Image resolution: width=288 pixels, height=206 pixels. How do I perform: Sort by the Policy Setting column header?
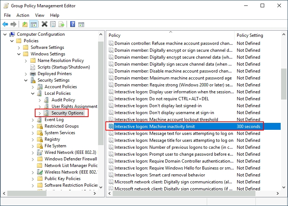[250, 35]
